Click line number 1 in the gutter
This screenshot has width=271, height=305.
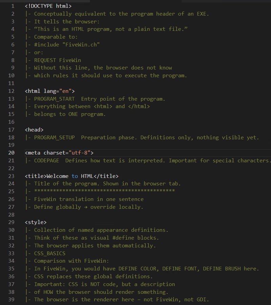tap(13, 6)
